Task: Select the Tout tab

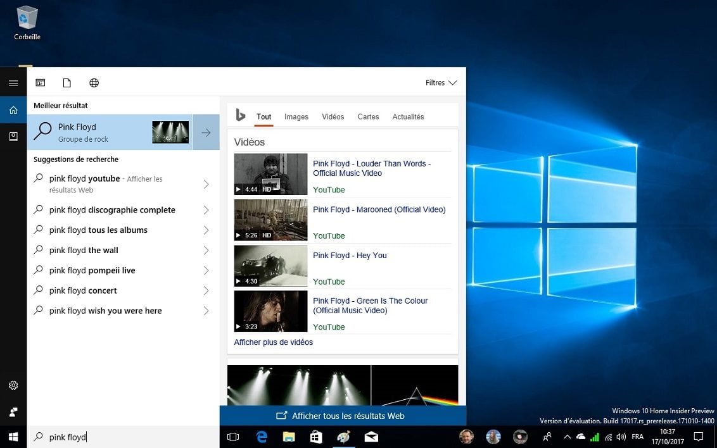Action: [264, 117]
